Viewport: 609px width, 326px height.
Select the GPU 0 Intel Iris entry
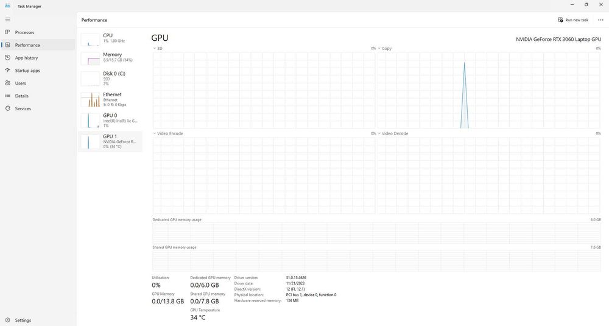pos(110,121)
